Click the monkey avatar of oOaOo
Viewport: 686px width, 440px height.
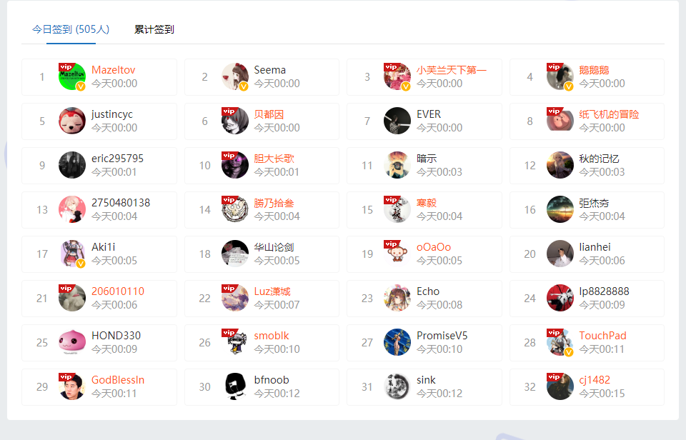[x=397, y=254]
